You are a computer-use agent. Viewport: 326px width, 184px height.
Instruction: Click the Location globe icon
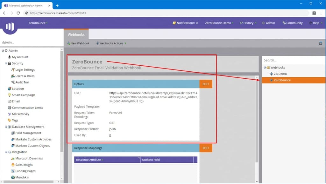pyautogui.click(x=9, y=89)
